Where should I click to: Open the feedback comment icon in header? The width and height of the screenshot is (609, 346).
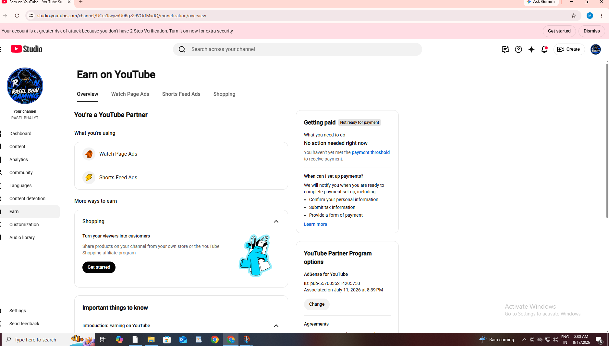505,49
